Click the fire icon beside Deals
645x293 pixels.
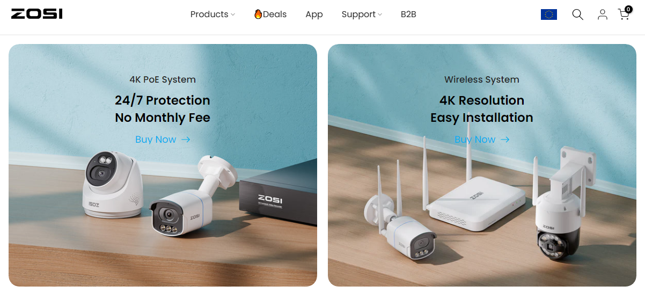(258, 14)
